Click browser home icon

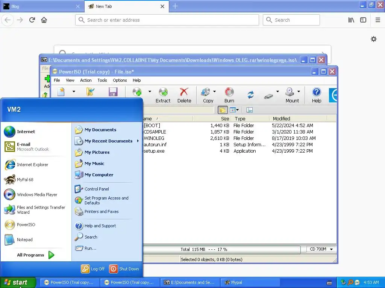coord(44,20)
